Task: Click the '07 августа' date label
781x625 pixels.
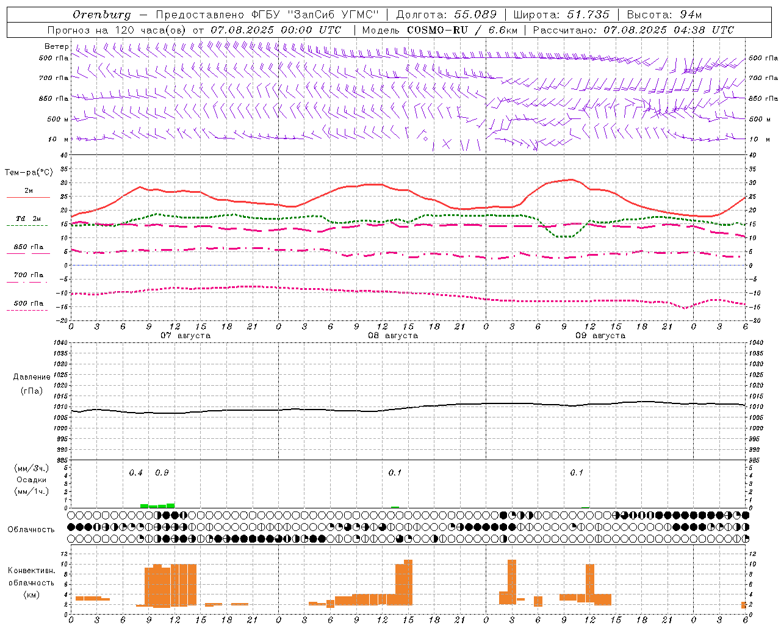Action: click(185, 336)
